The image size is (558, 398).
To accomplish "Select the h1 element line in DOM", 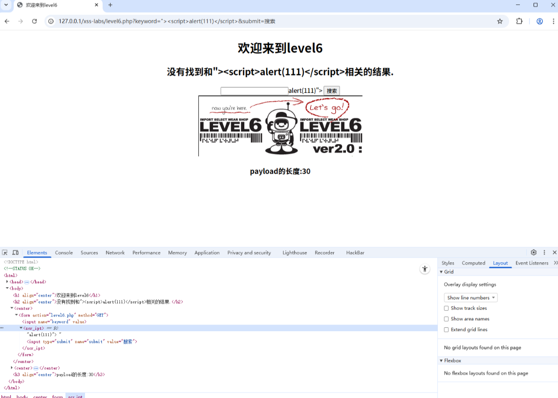I will click(57, 295).
